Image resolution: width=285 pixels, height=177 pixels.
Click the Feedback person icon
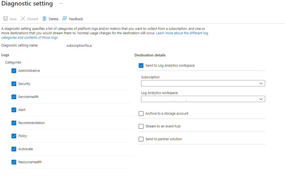click(x=64, y=19)
